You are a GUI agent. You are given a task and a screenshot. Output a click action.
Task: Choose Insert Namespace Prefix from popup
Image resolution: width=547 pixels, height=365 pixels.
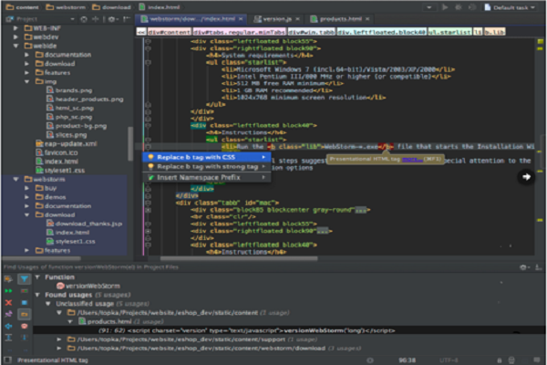point(199,177)
